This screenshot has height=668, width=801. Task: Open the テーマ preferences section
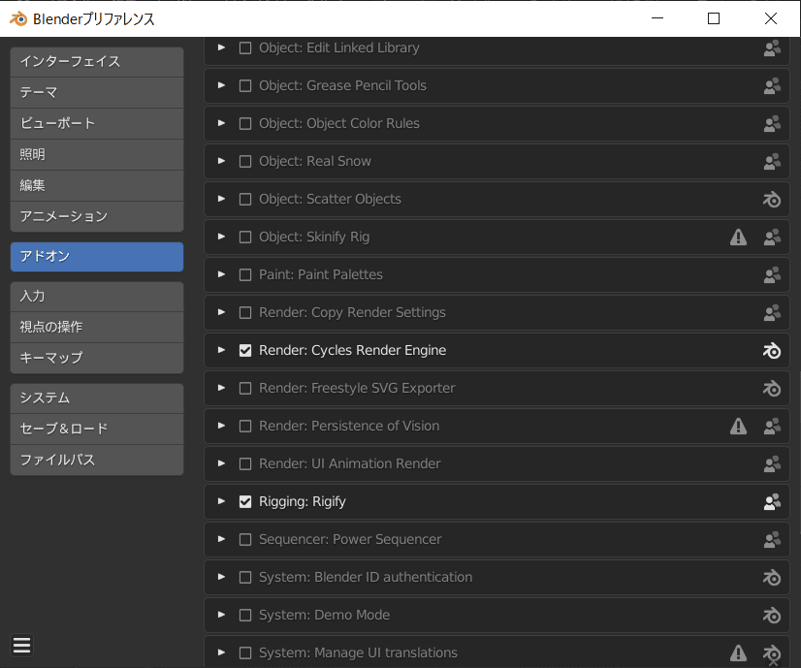[x=97, y=93]
